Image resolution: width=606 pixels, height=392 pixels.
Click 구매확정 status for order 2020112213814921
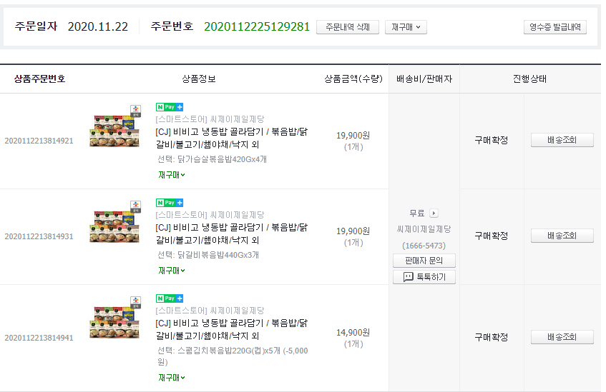point(492,140)
